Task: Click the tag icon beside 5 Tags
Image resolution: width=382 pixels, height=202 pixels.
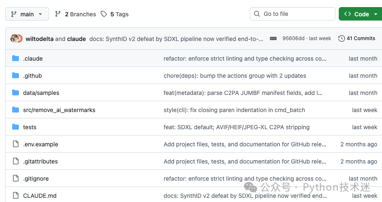Action: click(x=104, y=14)
